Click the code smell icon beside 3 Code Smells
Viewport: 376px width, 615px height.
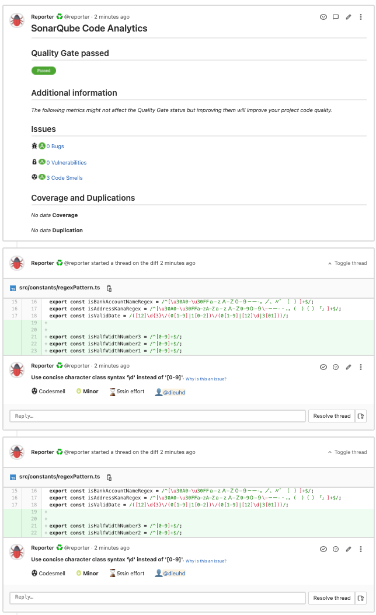[34, 177]
